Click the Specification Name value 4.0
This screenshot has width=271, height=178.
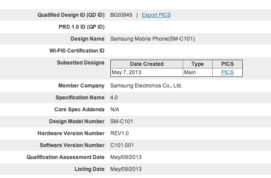click(114, 98)
